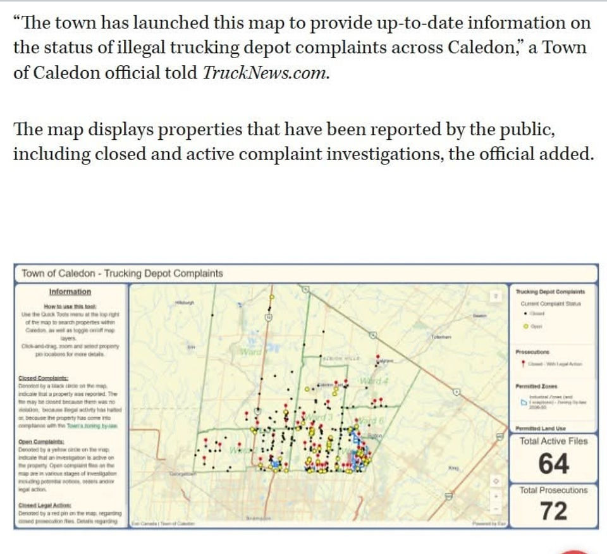Click the Information panel heading

click(x=70, y=292)
